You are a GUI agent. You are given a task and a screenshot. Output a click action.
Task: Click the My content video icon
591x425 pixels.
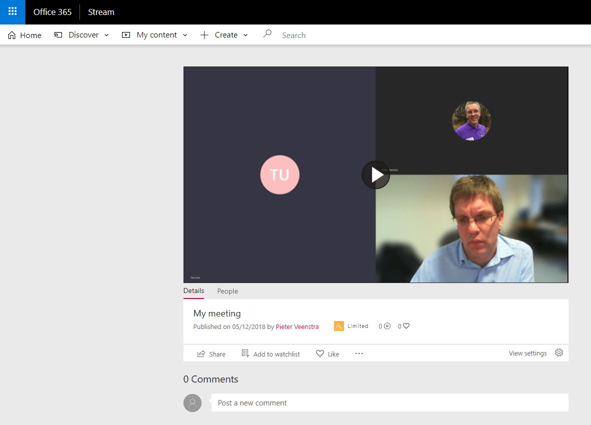tap(126, 35)
